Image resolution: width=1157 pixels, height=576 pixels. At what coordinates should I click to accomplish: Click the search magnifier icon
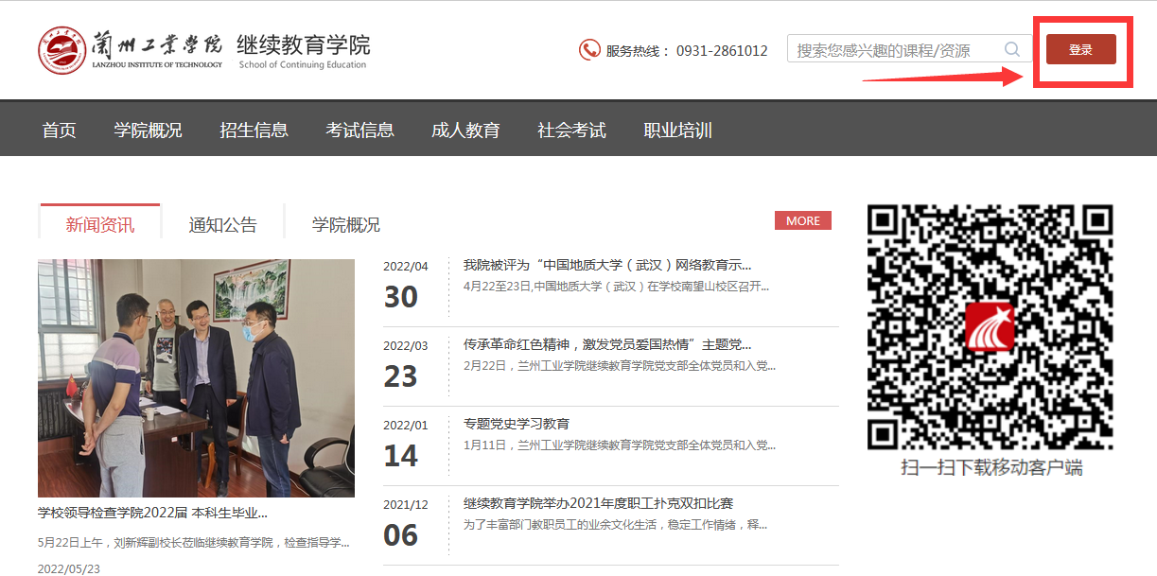pyautogui.click(x=1012, y=49)
